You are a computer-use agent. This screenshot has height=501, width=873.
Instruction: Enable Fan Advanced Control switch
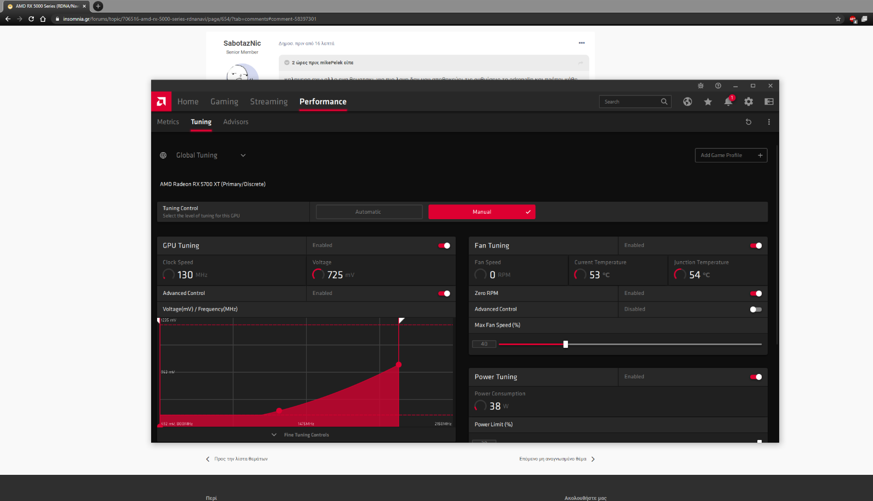756,310
